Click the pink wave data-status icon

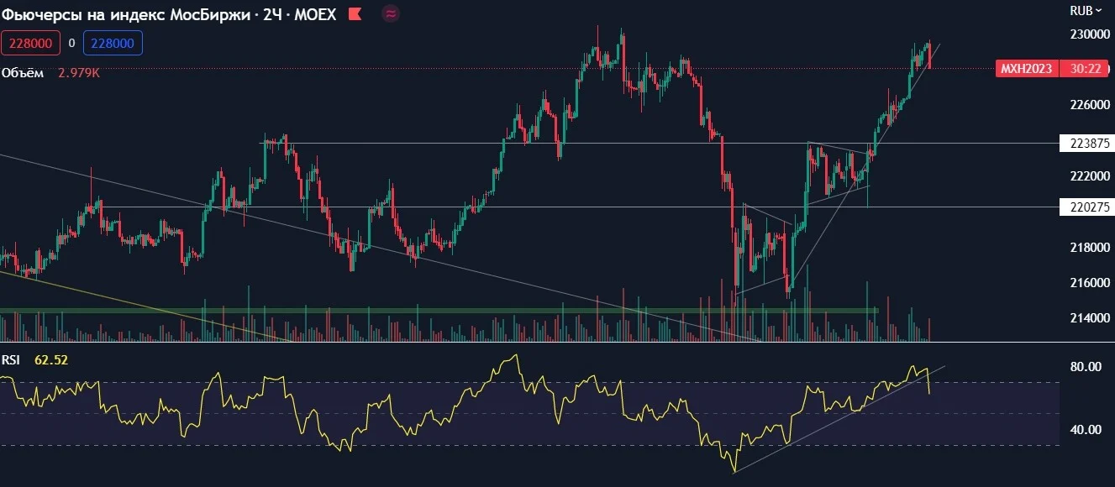click(391, 13)
